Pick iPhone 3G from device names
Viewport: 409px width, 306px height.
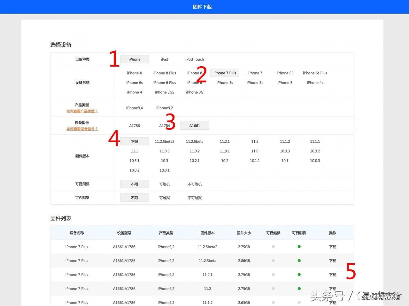coord(195,92)
